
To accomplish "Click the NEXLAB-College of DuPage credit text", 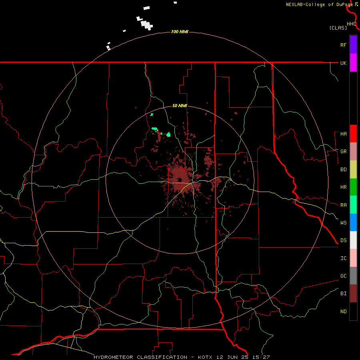I will [319, 4].
